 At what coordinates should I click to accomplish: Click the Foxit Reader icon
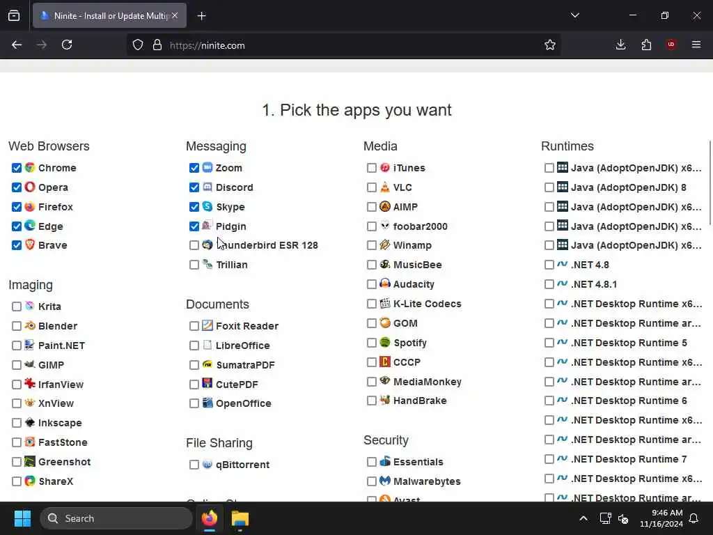(207, 326)
